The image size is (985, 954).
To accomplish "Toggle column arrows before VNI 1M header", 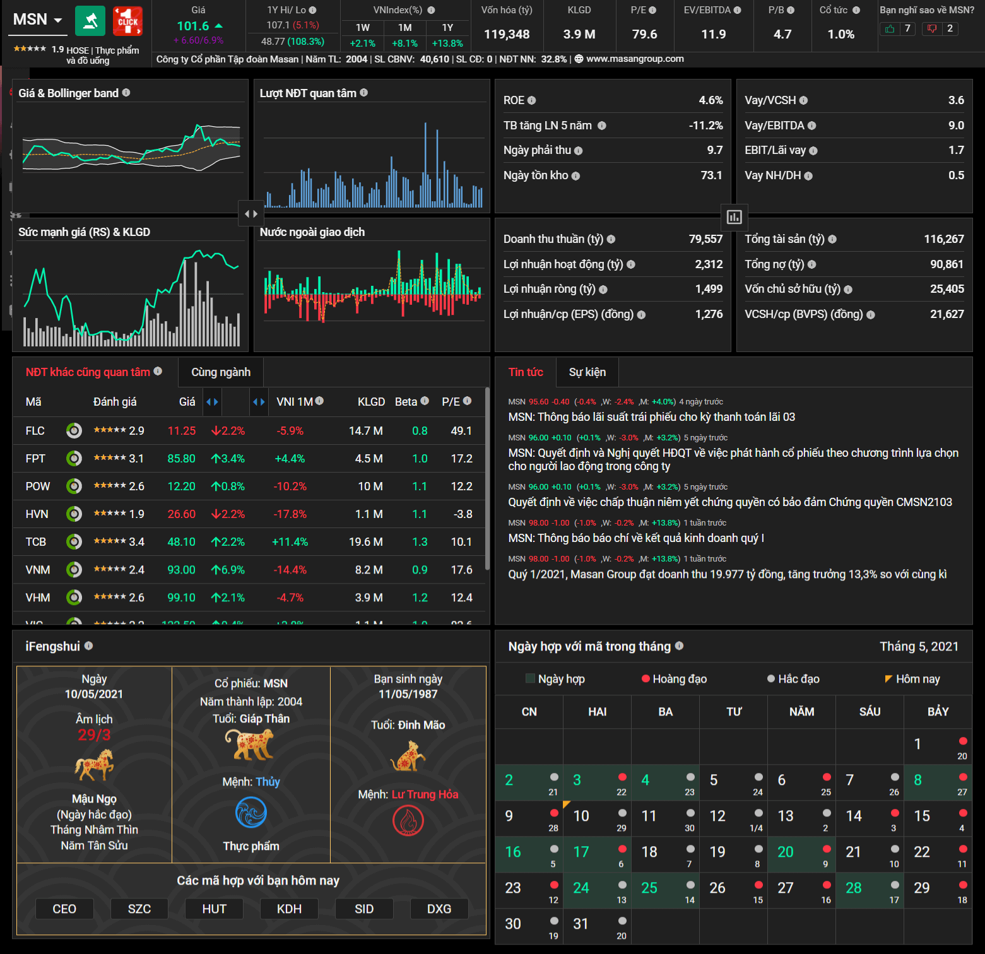I will point(259,402).
